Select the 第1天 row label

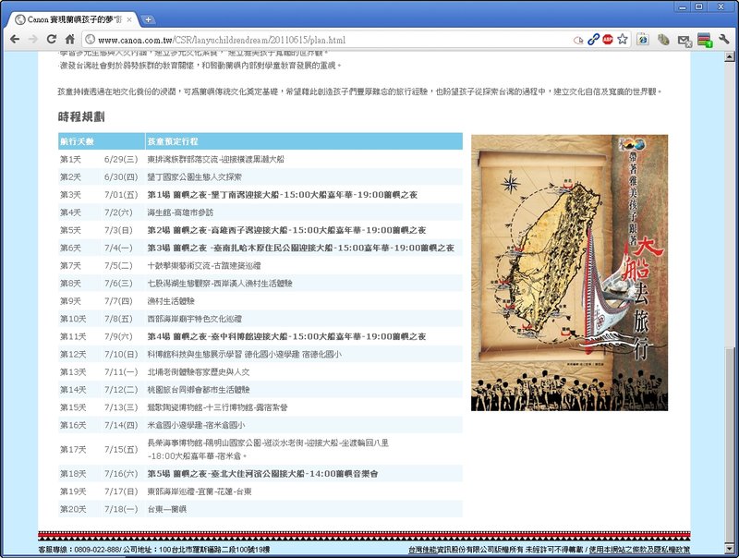[70, 159]
